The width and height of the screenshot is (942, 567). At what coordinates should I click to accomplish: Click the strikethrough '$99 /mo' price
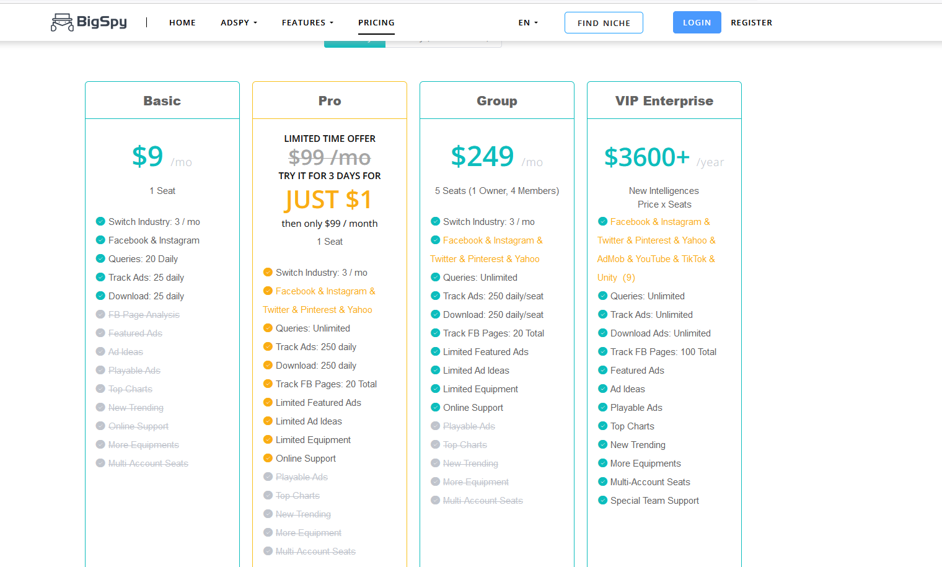330,157
